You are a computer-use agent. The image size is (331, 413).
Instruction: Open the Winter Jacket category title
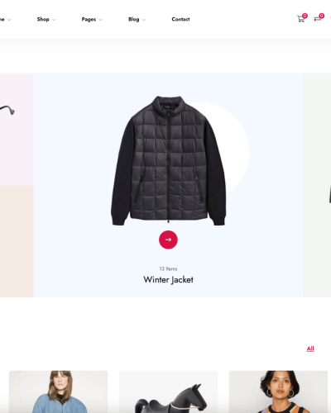[x=168, y=280]
